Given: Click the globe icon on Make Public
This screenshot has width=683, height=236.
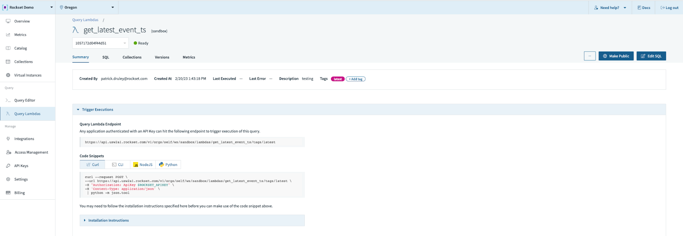Looking at the screenshot, I should [x=605, y=56].
